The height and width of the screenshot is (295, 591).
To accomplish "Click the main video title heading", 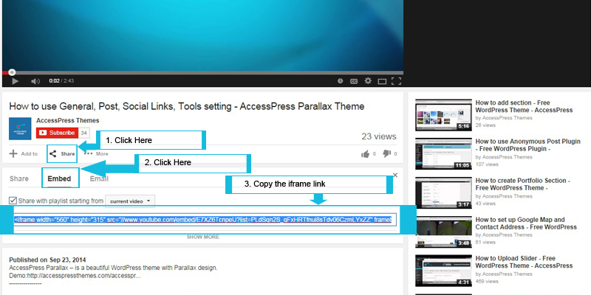I will (187, 106).
